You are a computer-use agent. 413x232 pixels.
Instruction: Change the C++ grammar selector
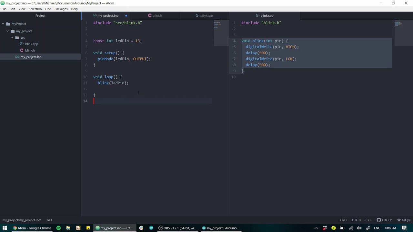pyautogui.click(x=368, y=220)
